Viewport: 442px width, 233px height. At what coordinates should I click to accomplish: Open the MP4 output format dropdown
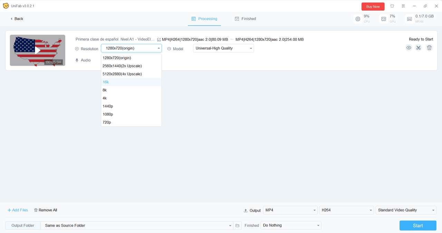[x=290, y=210]
